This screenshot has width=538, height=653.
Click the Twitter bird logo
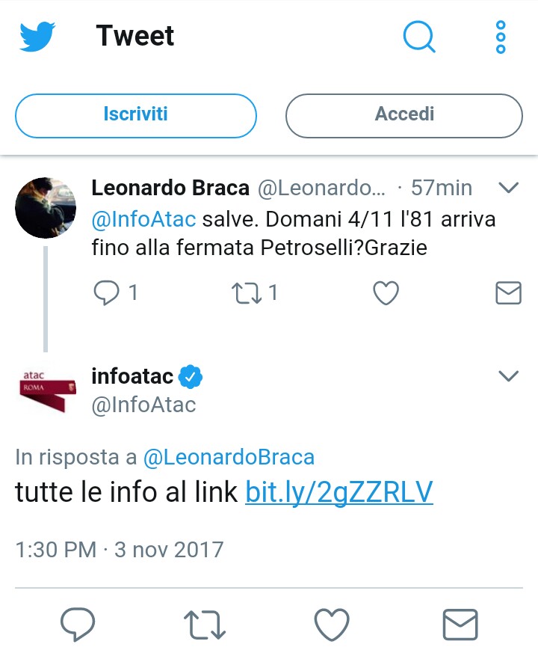tap(37, 37)
